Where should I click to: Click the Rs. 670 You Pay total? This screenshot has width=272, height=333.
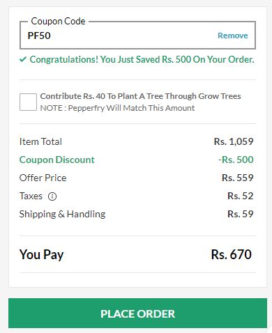pos(232,254)
